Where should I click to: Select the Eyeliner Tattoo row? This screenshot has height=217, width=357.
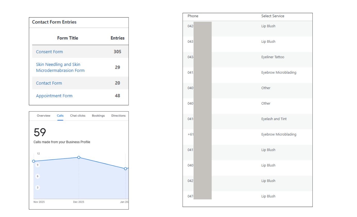(272, 57)
